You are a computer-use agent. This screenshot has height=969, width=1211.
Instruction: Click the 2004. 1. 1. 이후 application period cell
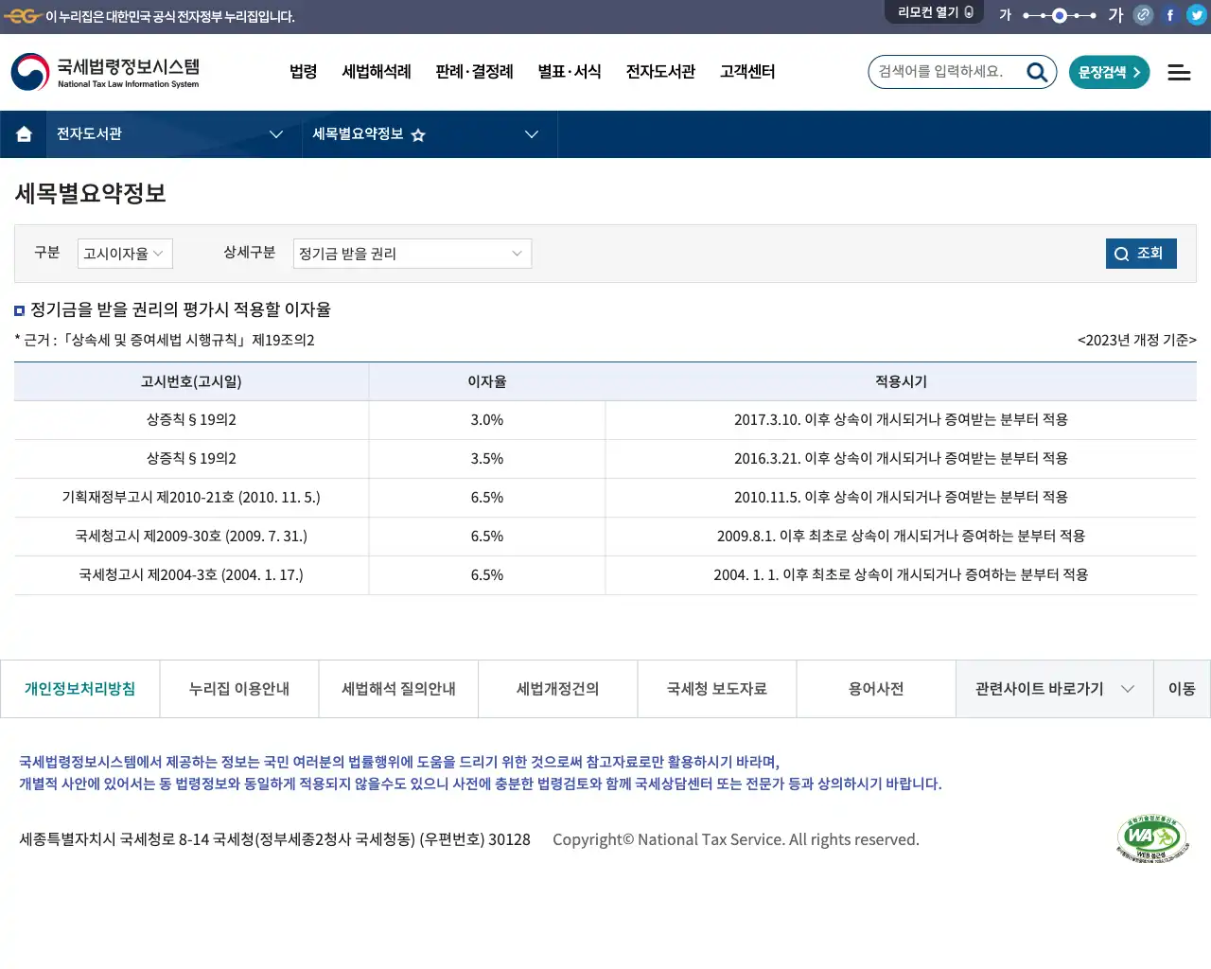(901, 575)
